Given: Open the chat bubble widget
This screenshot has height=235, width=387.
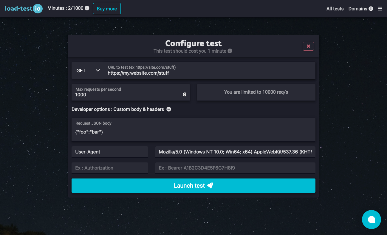Looking at the screenshot, I should pyautogui.click(x=371, y=220).
